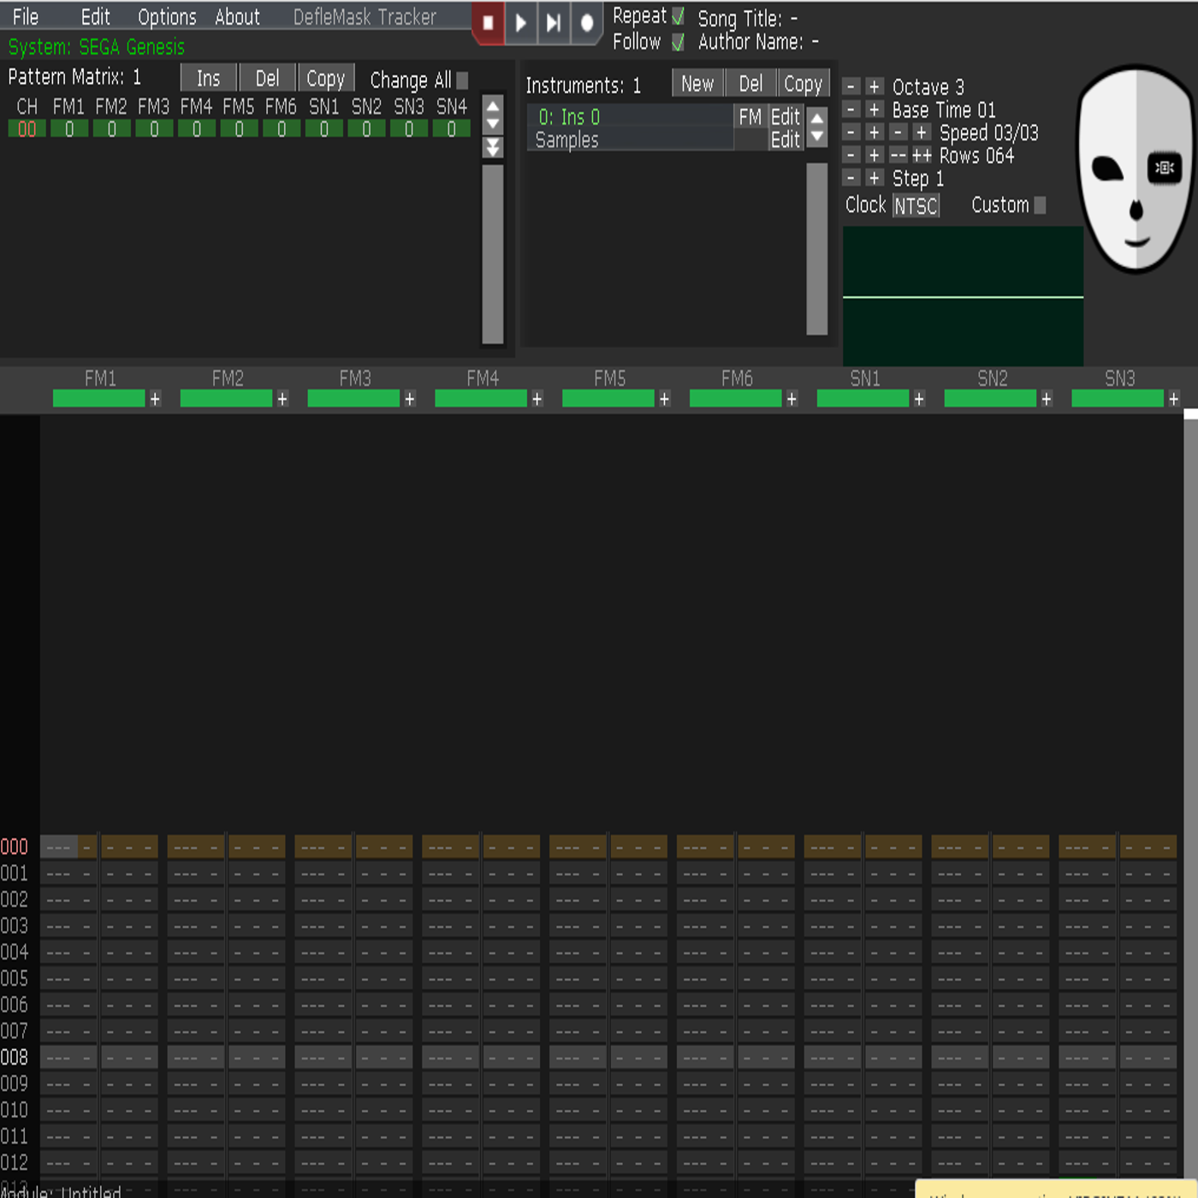
Task: Click Ins in the Pattern Matrix
Action: (208, 79)
